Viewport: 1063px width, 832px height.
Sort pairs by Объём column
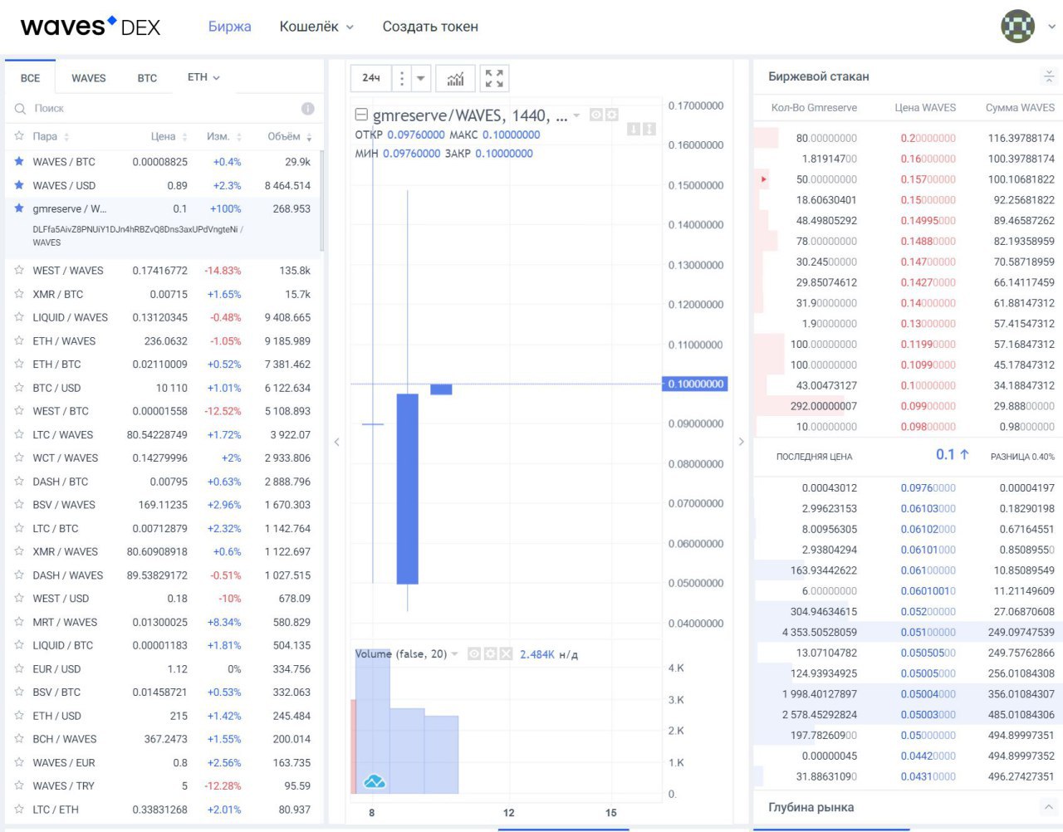pyautogui.click(x=289, y=136)
